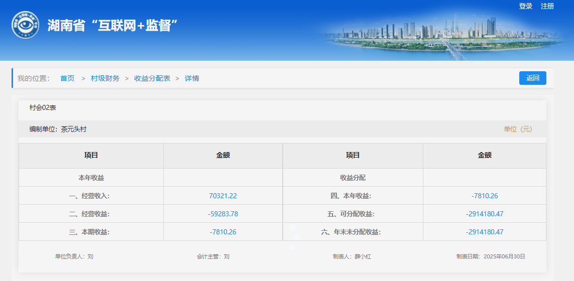Screen dimensions: 574x281
Task: Click the 收益分配 section cell
Action: 353,178
